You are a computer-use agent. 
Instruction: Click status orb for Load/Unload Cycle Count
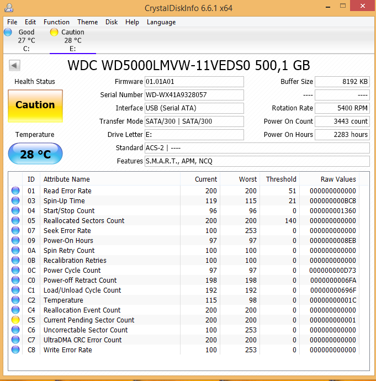coord(15,290)
